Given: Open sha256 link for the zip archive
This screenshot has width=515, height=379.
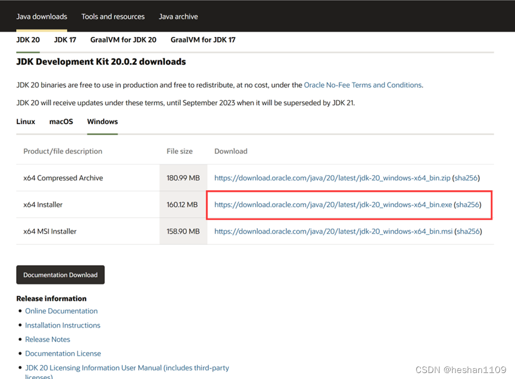Looking at the screenshot, I should coord(466,178).
